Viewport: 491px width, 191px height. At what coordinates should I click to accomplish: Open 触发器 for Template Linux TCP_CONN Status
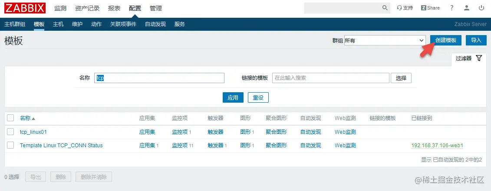[215, 146]
